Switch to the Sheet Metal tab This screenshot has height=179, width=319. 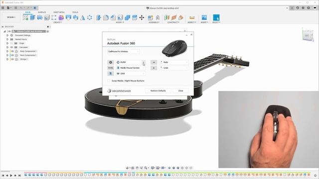(59, 12)
